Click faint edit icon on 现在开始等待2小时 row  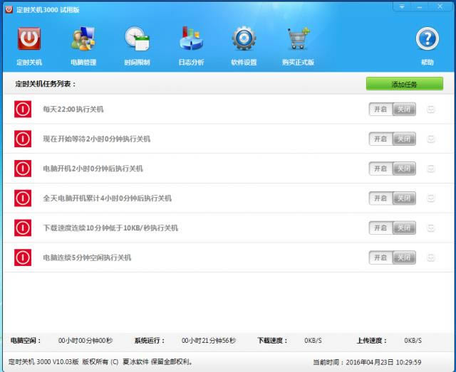pos(430,139)
